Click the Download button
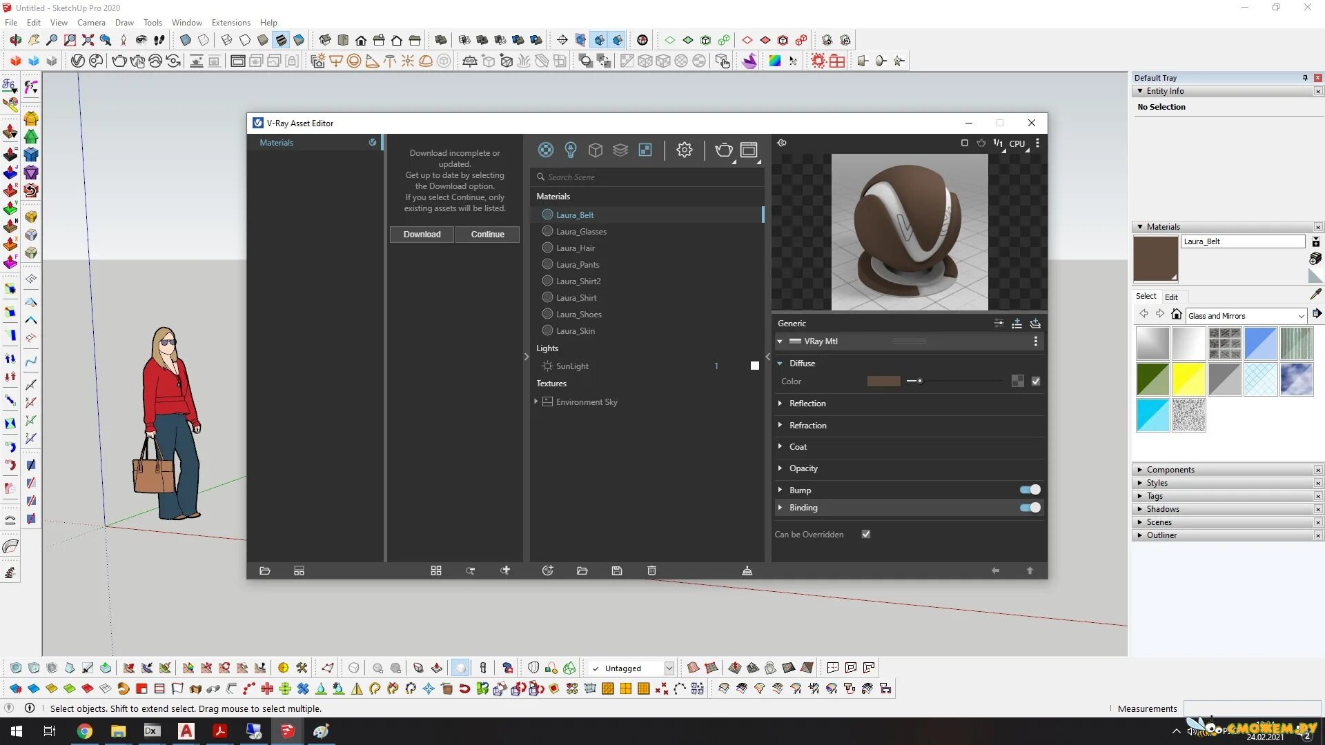Image resolution: width=1325 pixels, height=745 pixels. pyautogui.click(x=422, y=234)
